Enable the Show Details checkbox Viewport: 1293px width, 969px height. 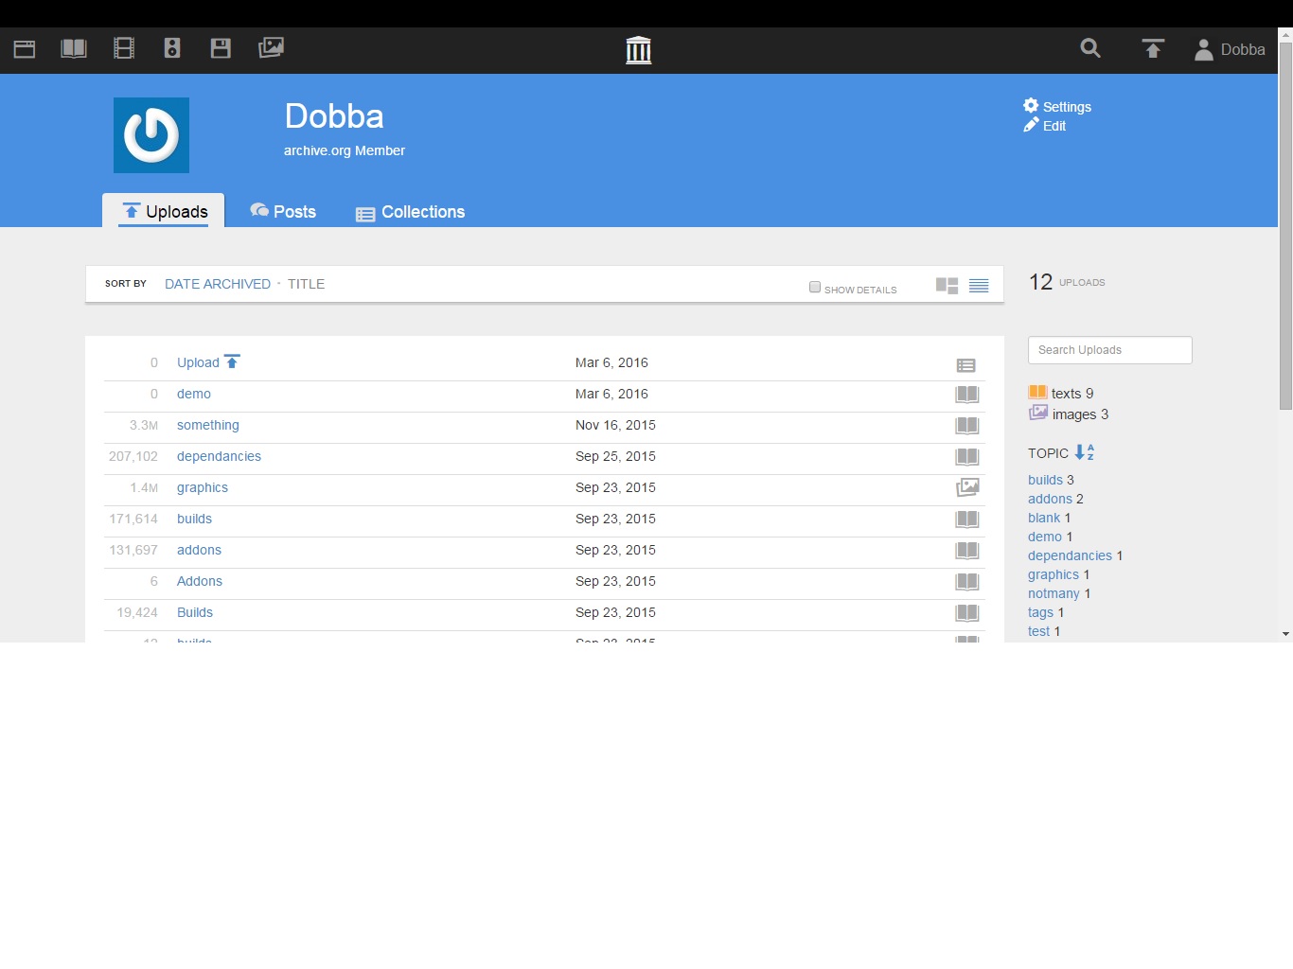click(815, 287)
